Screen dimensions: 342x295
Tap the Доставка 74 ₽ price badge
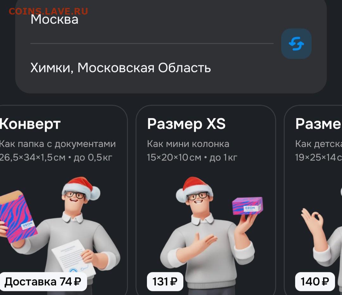(x=43, y=281)
